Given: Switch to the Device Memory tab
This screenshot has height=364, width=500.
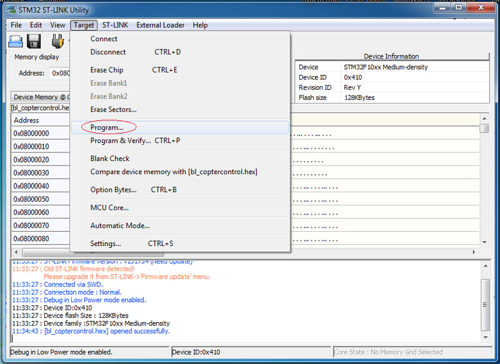Looking at the screenshot, I should (41, 97).
